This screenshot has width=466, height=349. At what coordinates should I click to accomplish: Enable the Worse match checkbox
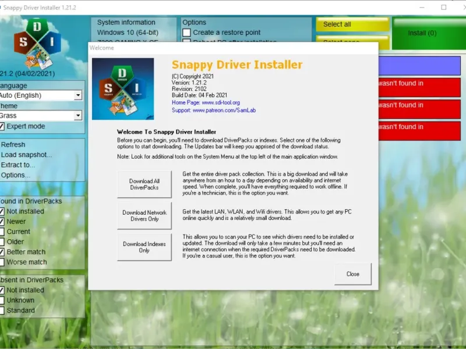[x=2, y=262]
